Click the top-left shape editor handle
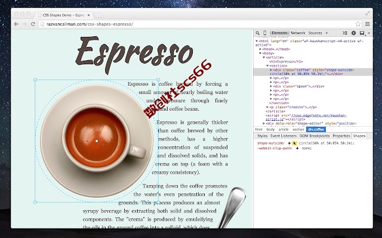The width and height of the screenshot is (382, 238). (x=35, y=80)
